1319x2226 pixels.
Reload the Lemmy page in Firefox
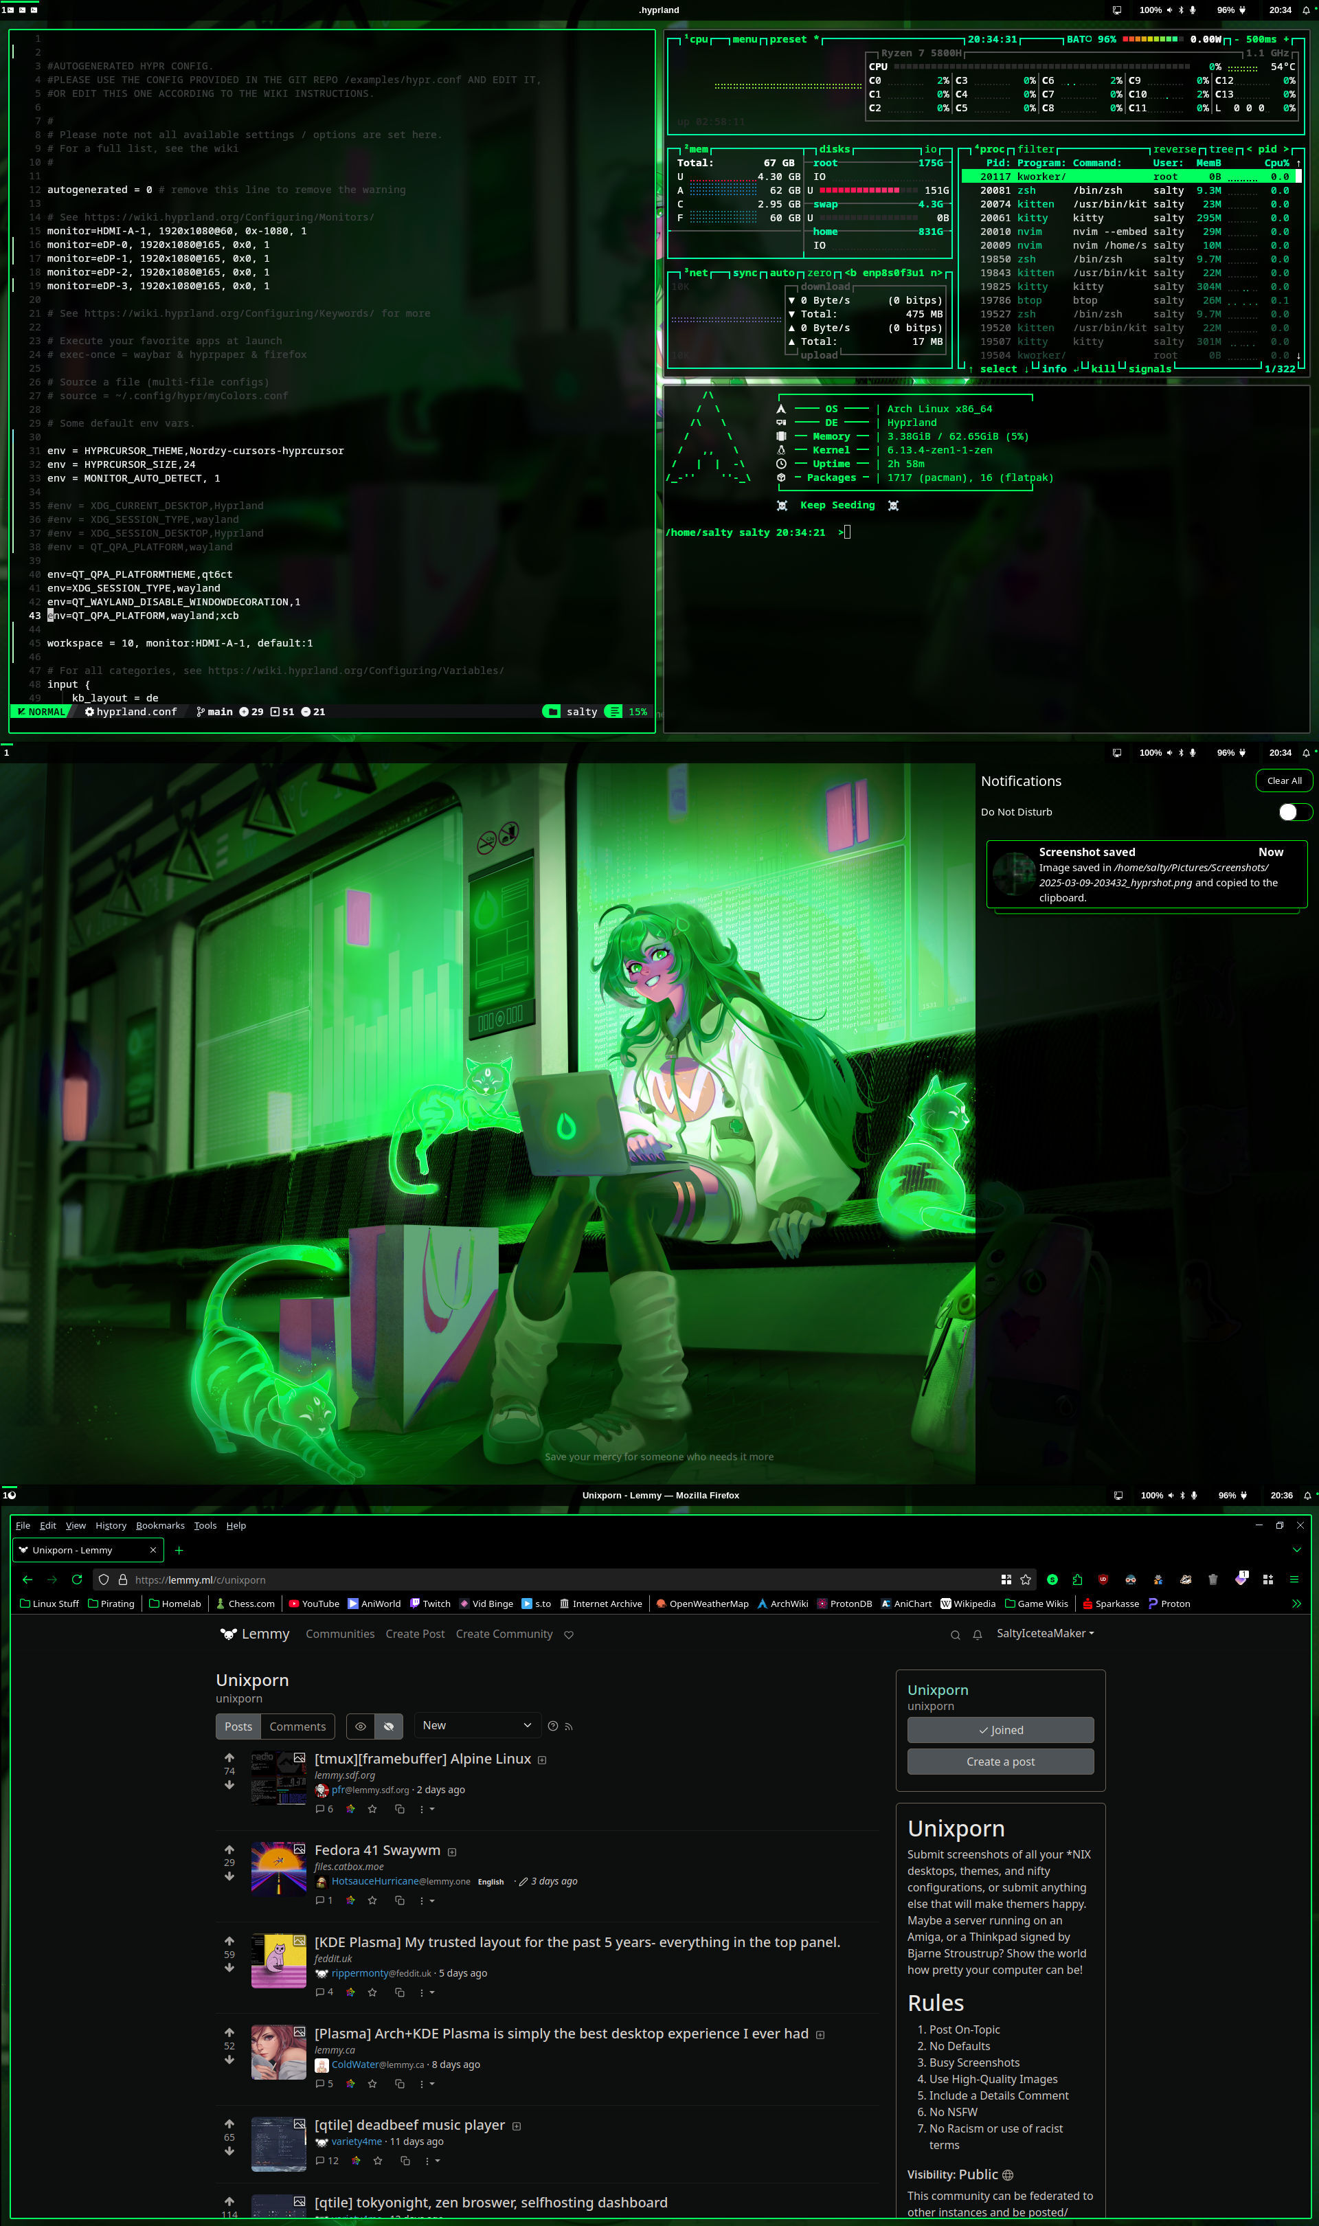[76, 1579]
